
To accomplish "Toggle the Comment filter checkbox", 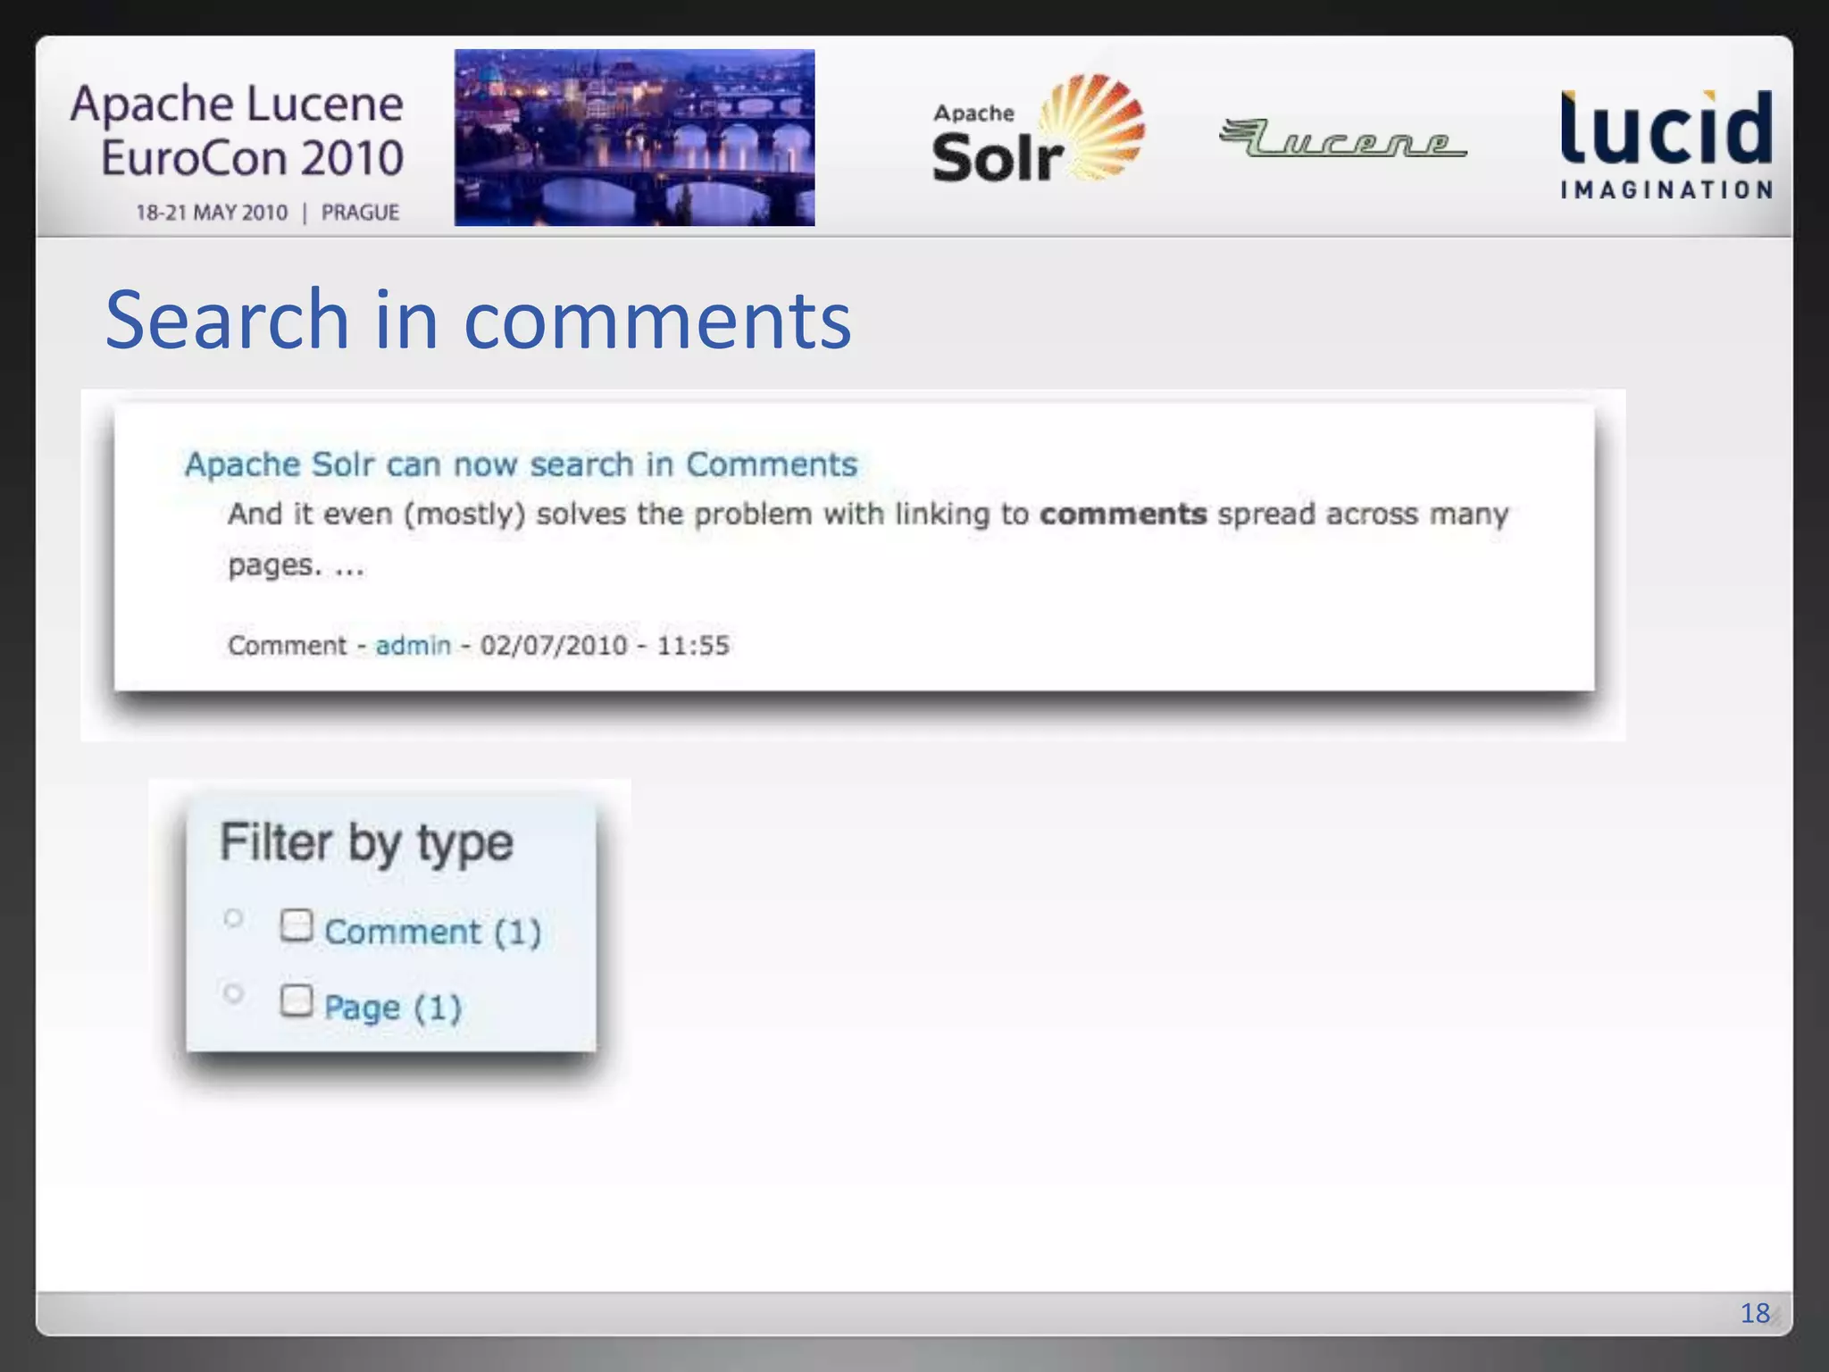I will pyautogui.click(x=296, y=925).
